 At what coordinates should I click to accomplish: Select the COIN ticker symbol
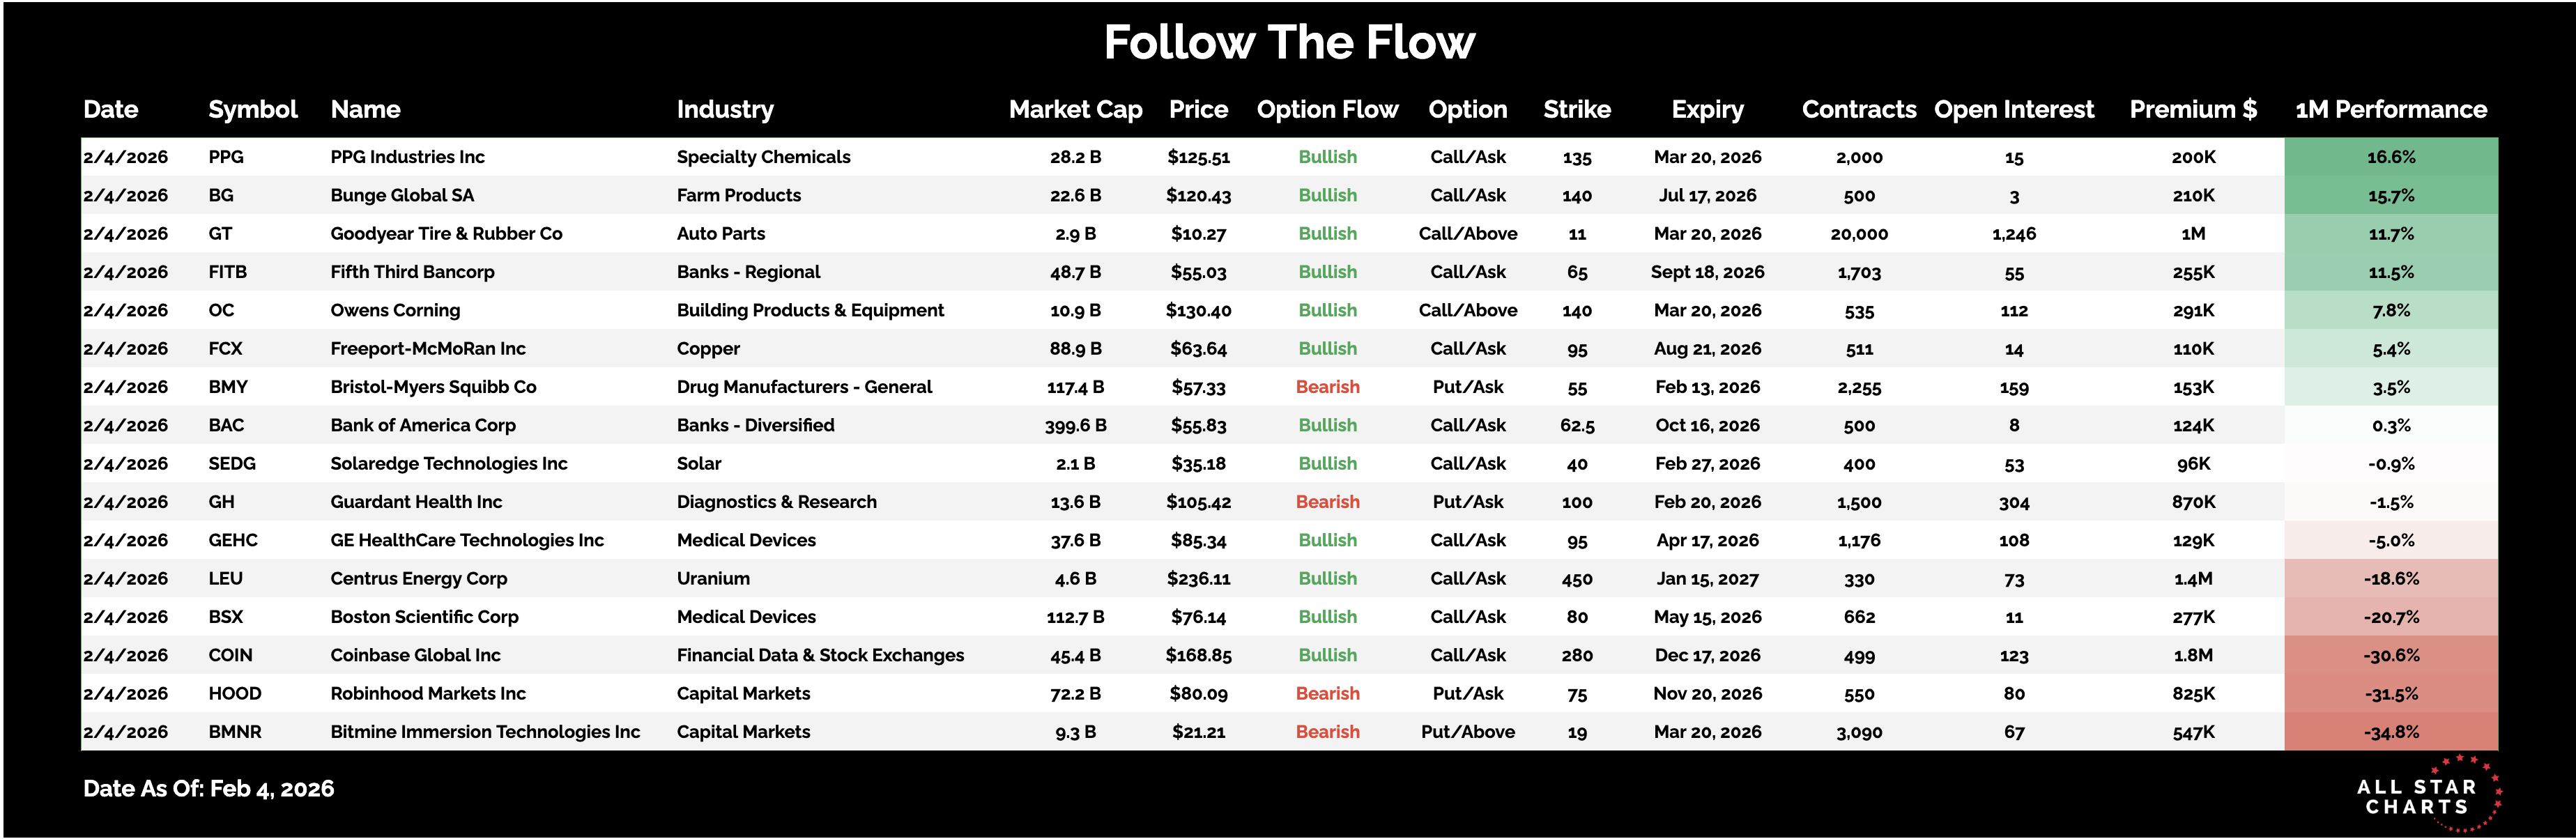230,655
